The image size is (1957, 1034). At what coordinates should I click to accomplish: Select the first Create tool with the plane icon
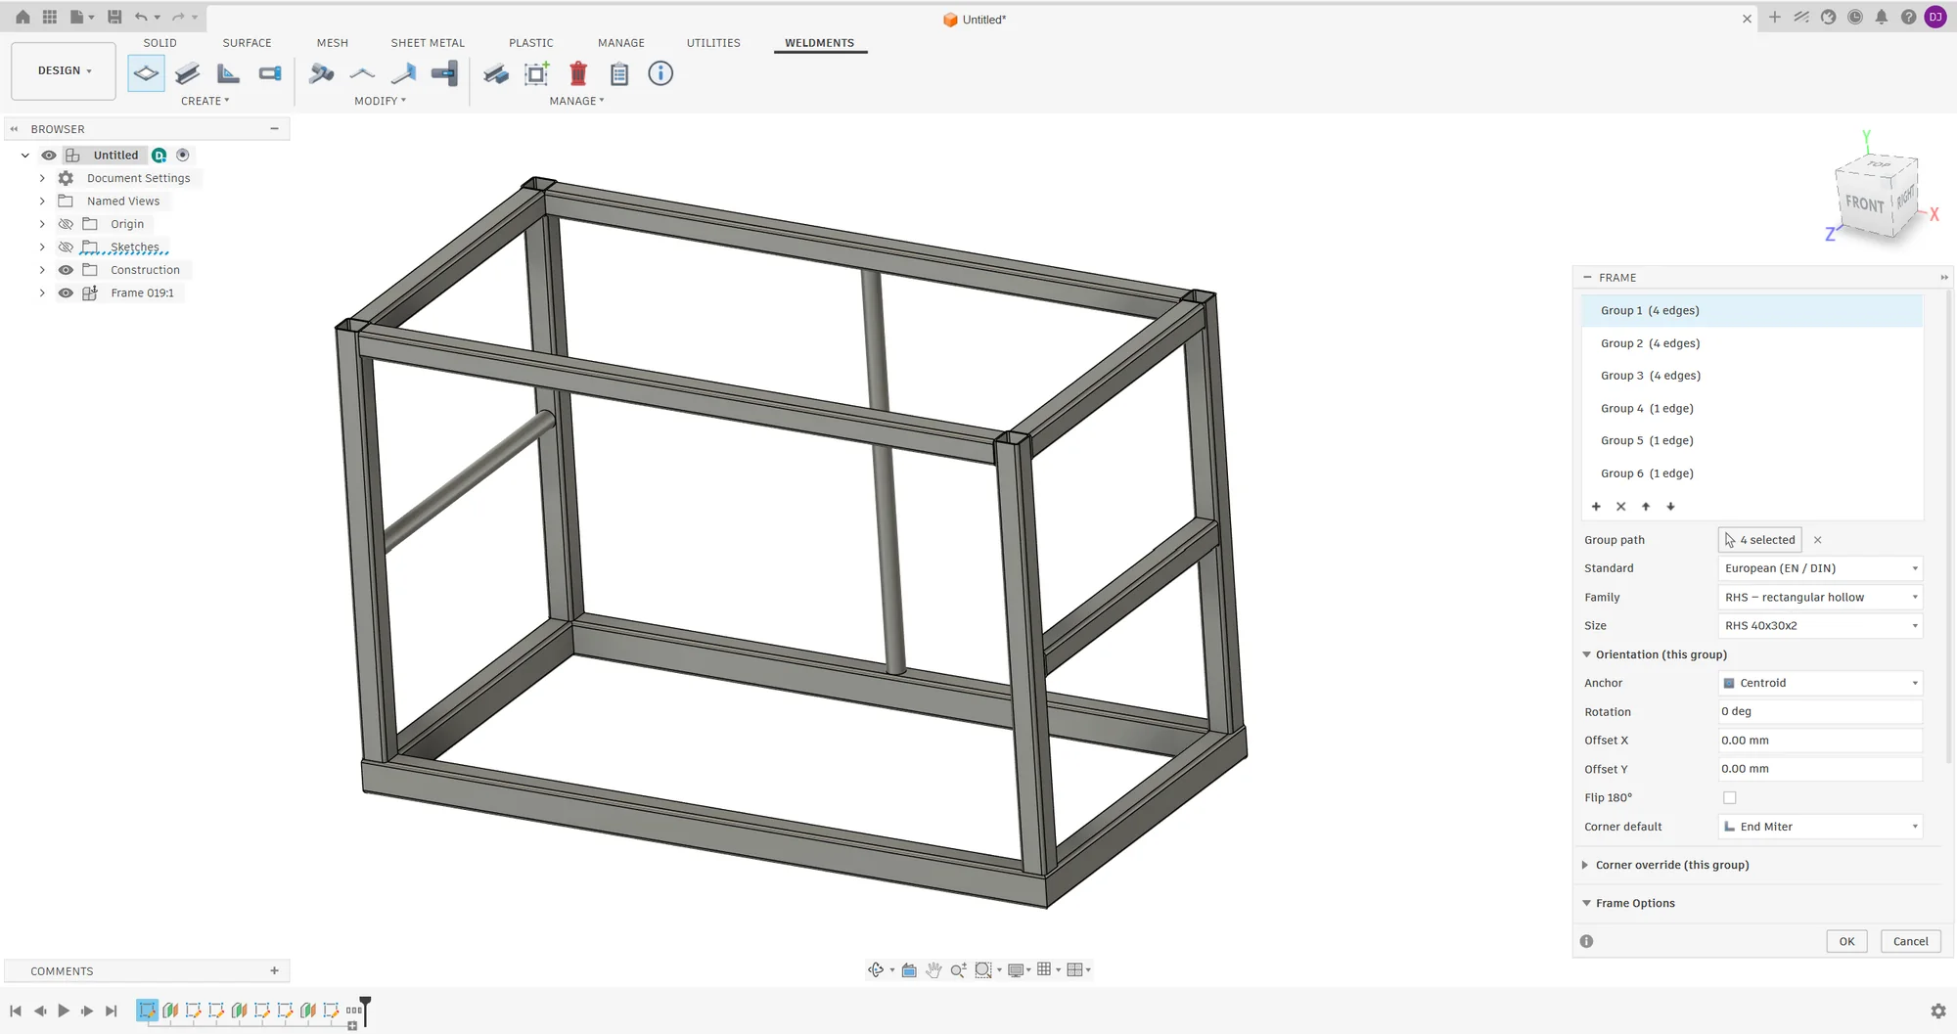pyautogui.click(x=146, y=73)
